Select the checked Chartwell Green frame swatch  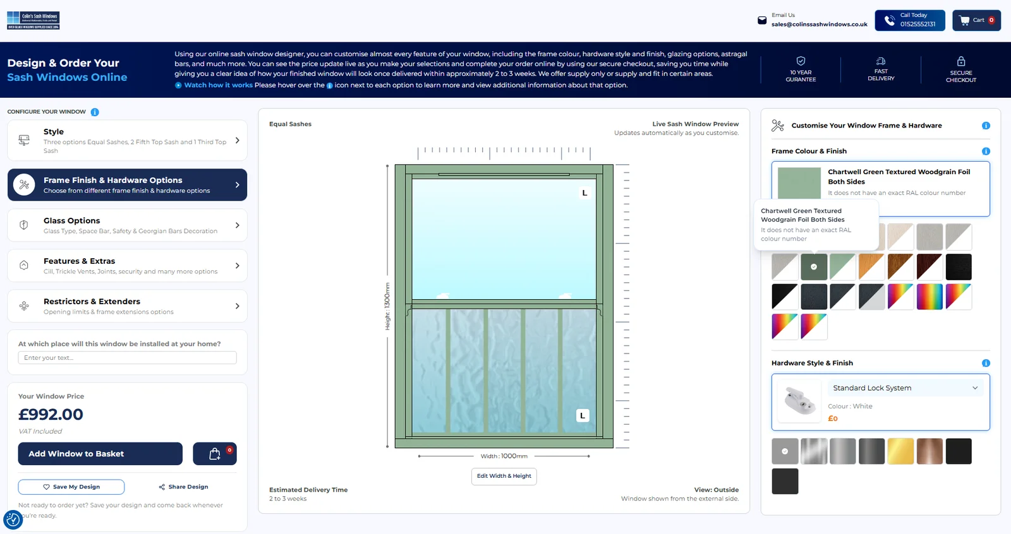point(814,267)
